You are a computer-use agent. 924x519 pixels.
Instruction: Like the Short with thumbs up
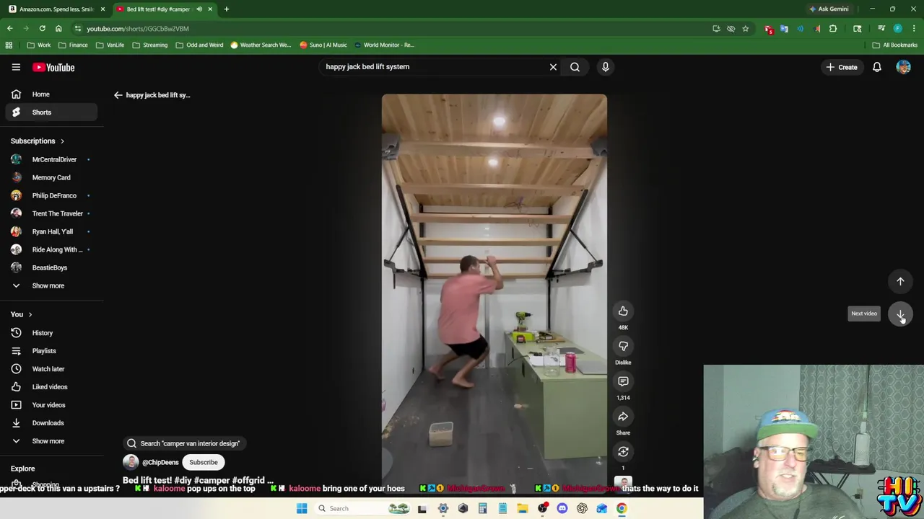pyautogui.click(x=623, y=311)
